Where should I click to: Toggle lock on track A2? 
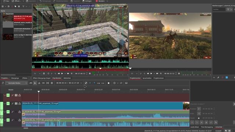pos(19,120)
